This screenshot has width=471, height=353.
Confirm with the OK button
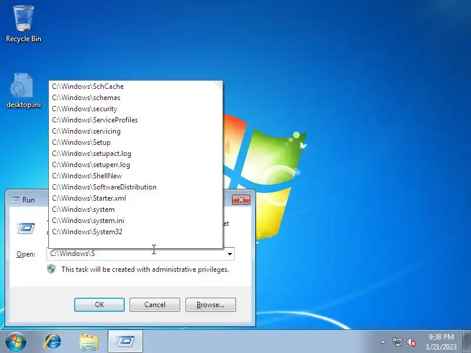[x=99, y=305]
